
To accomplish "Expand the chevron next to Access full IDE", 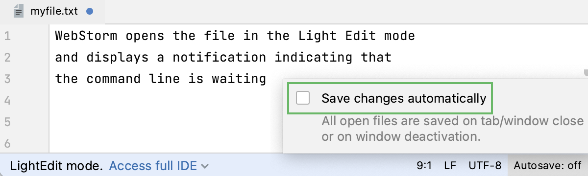I will [205, 166].
